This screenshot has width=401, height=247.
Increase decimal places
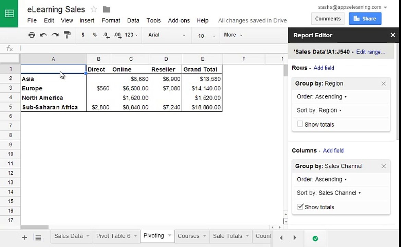[118, 35]
